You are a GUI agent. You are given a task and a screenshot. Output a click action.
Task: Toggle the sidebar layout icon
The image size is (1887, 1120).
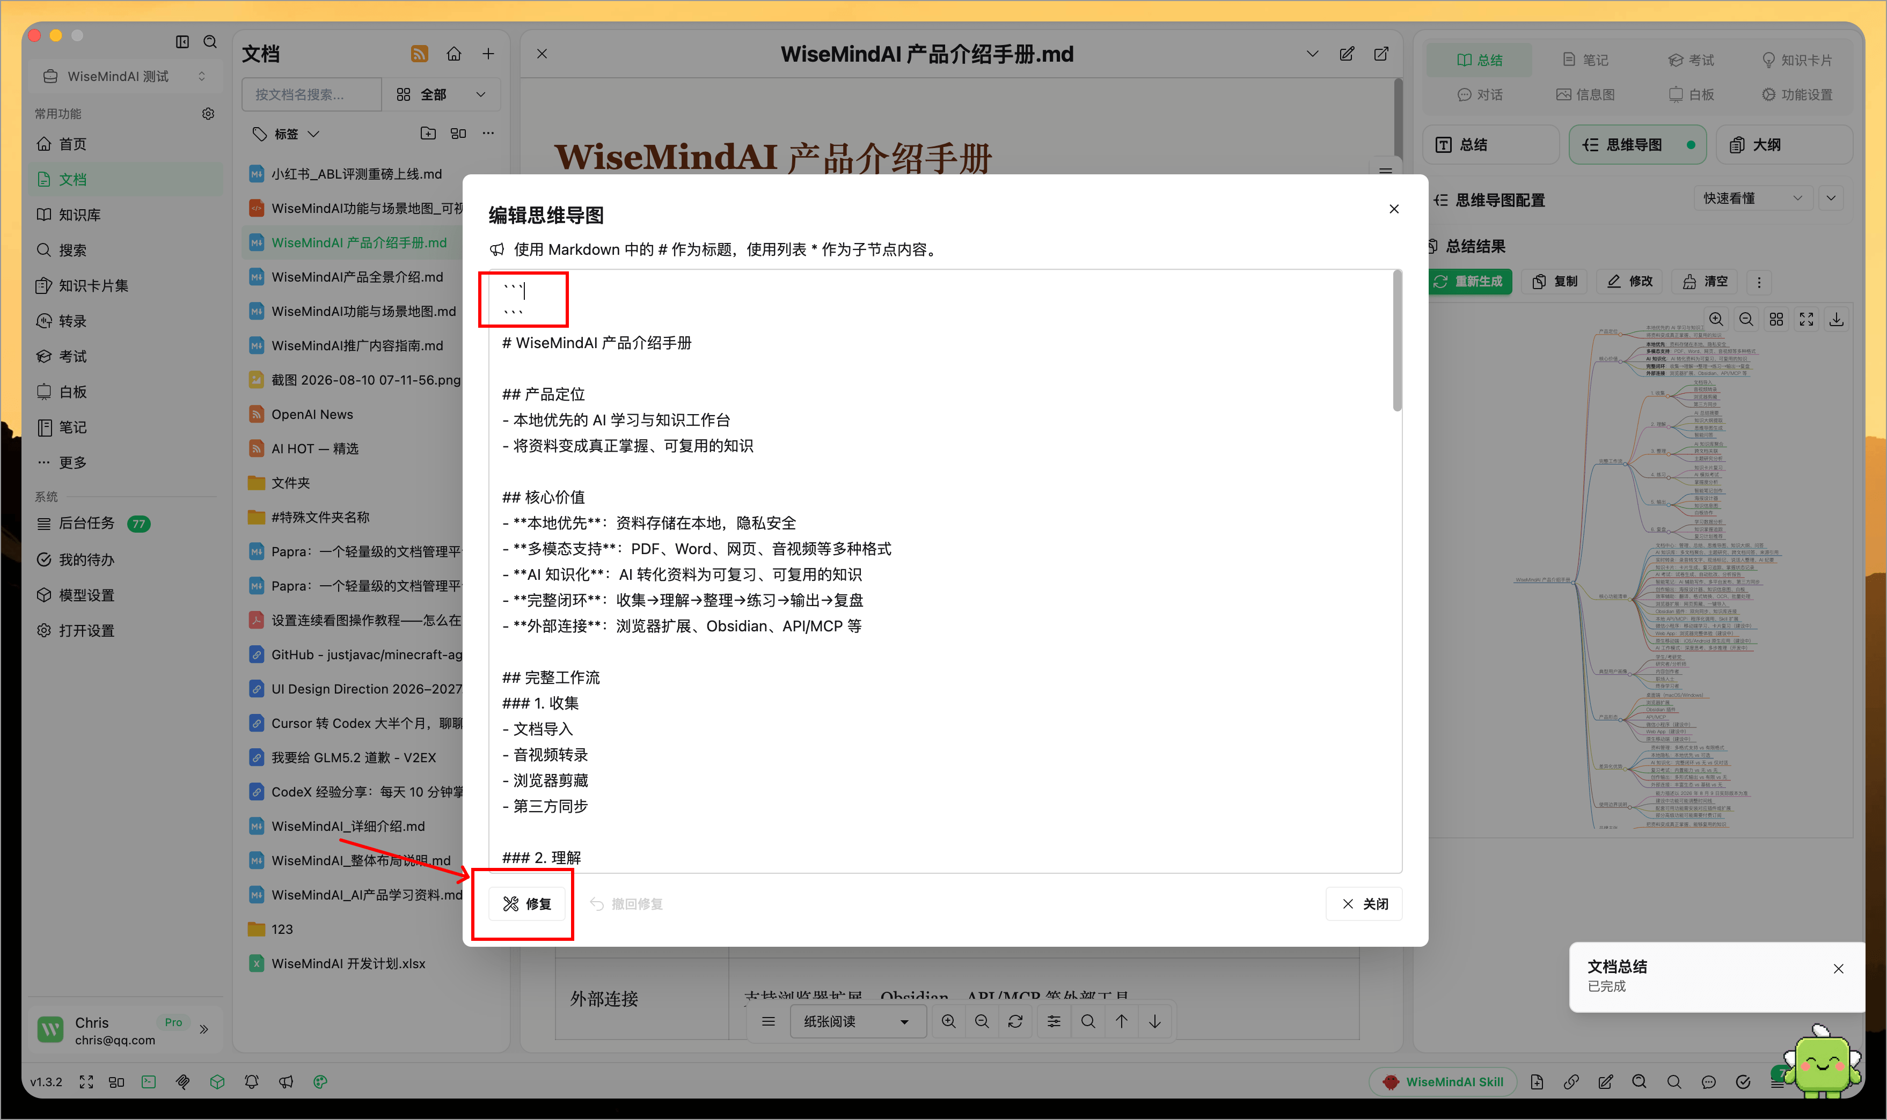[x=182, y=41]
